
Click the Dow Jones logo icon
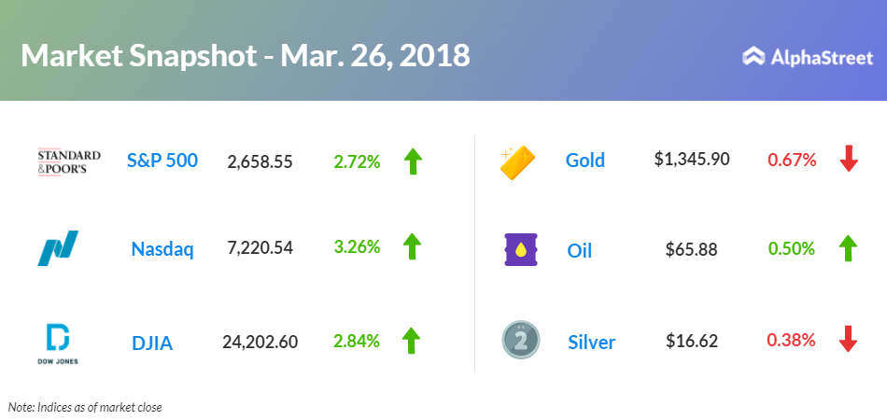click(x=58, y=342)
